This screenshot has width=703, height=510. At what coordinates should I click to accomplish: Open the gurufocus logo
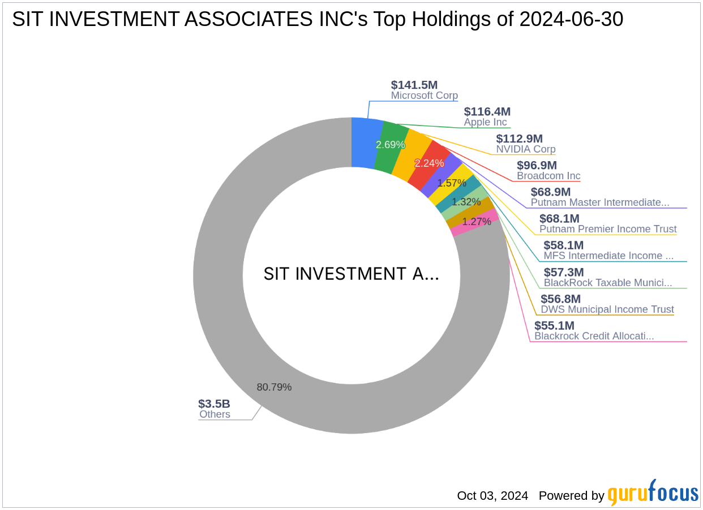pyautogui.click(x=653, y=492)
